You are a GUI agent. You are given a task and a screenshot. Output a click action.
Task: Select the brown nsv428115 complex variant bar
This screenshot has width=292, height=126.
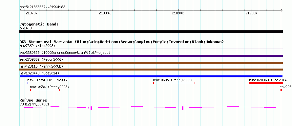(151, 70)
